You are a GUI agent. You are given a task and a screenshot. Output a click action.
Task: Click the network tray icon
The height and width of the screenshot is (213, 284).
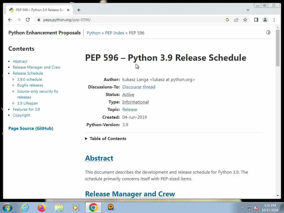tap(249, 208)
